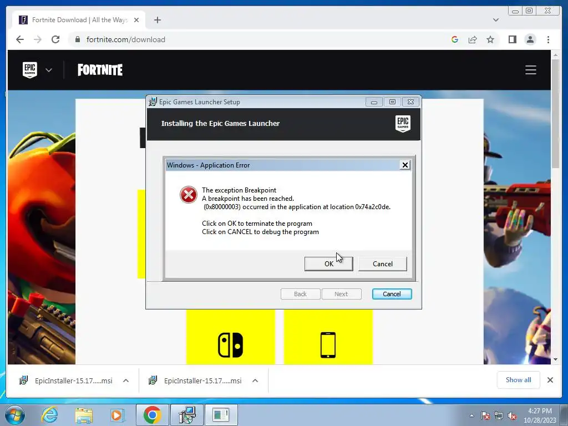
Task: Click the red error icon in the dialog
Action: (189, 195)
